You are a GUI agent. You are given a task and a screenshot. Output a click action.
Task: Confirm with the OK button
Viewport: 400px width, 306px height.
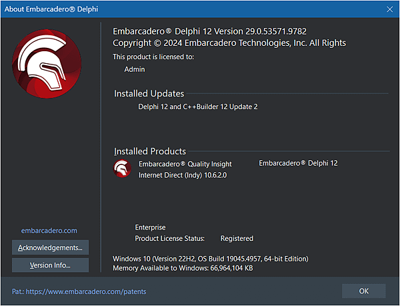point(364,291)
